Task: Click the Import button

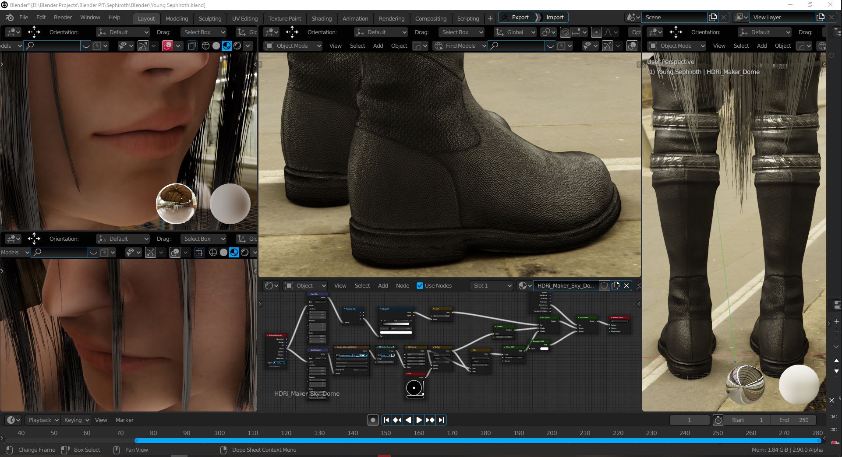Action: (x=551, y=18)
